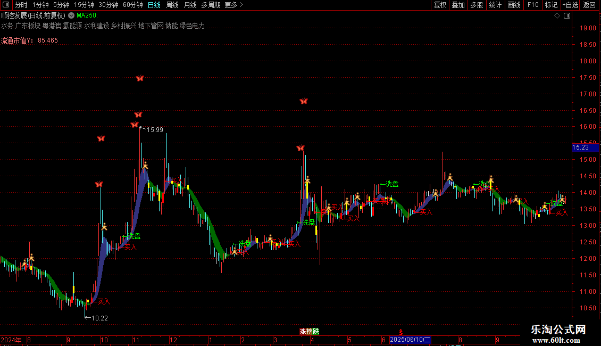Viewport: 601px width, 346px height.
Task: Click the 标记 mark button
Action: [551, 5]
